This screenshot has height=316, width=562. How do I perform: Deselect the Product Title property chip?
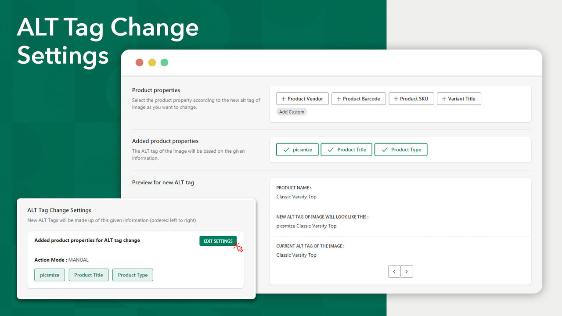(x=346, y=149)
